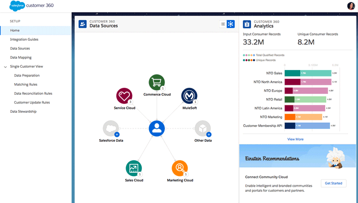This screenshot has height=203, width=358.
Task: Click the View More link
Action: pyautogui.click(x=295, y=139)
